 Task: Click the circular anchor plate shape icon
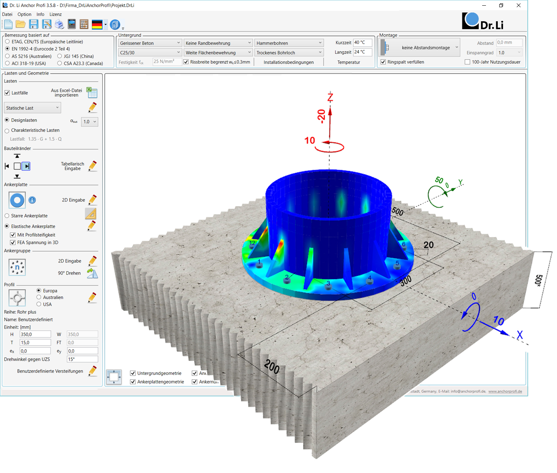(x=17, y=200)
